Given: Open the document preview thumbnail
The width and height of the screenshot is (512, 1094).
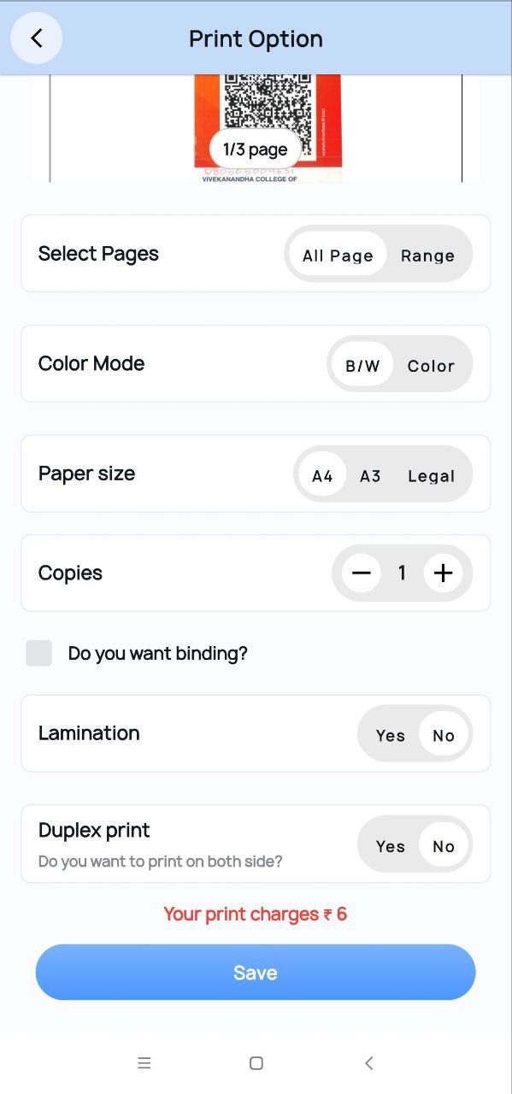Looking at the screenshot, I should coord(256,128).
